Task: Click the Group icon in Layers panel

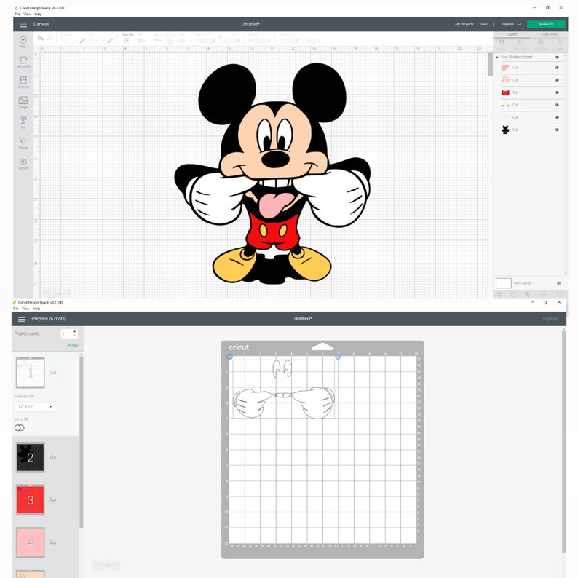Action: tap(502, 43)
